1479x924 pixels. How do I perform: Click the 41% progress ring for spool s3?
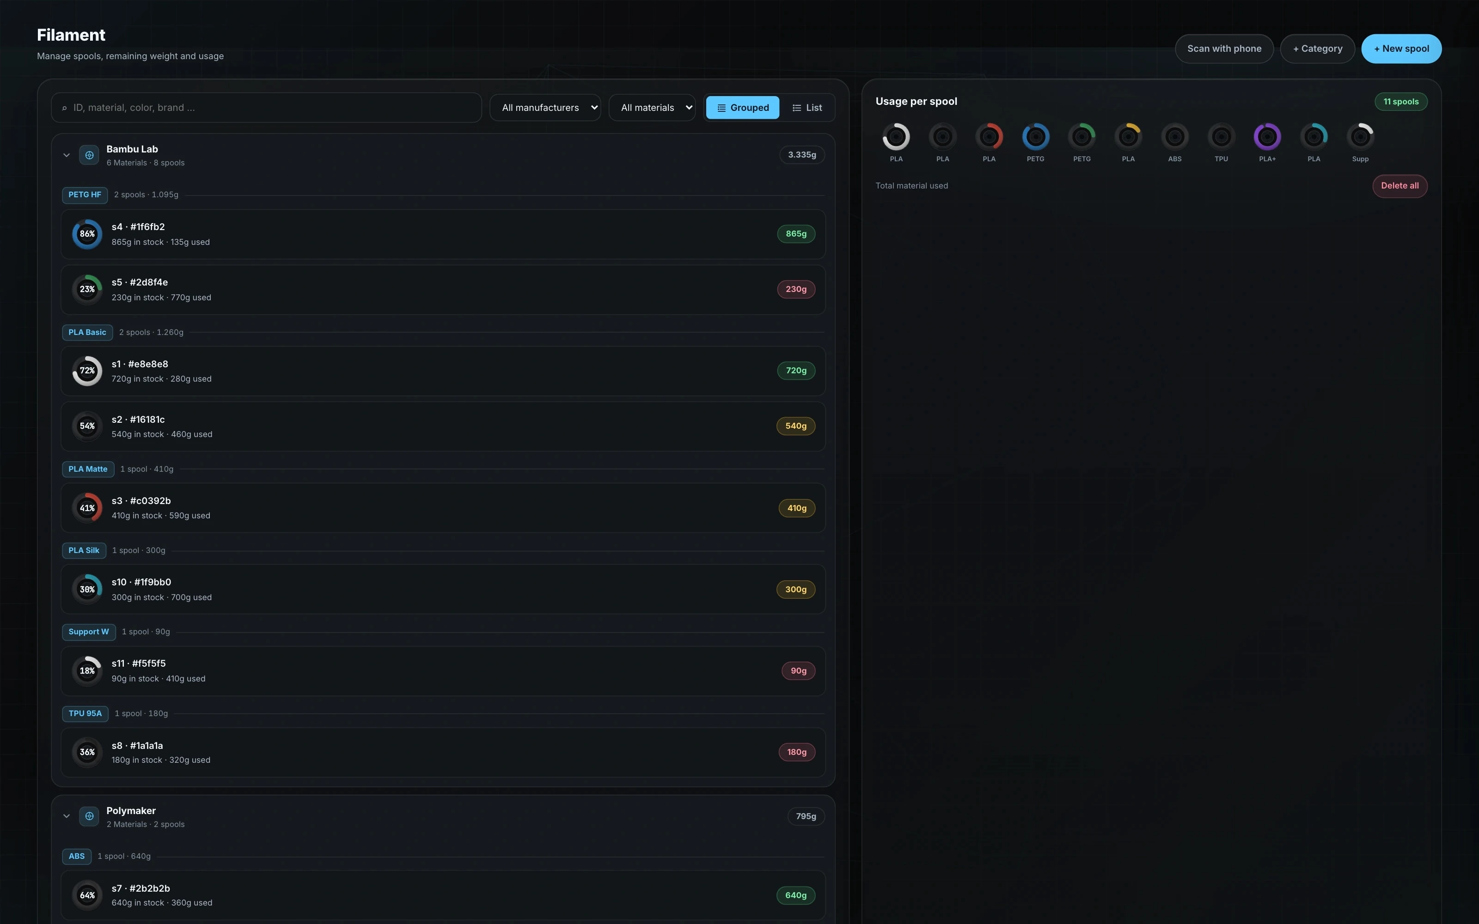[87, 508]
